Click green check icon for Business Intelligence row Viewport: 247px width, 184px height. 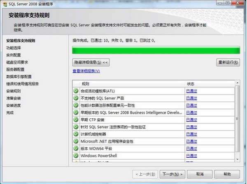(76, 113)
